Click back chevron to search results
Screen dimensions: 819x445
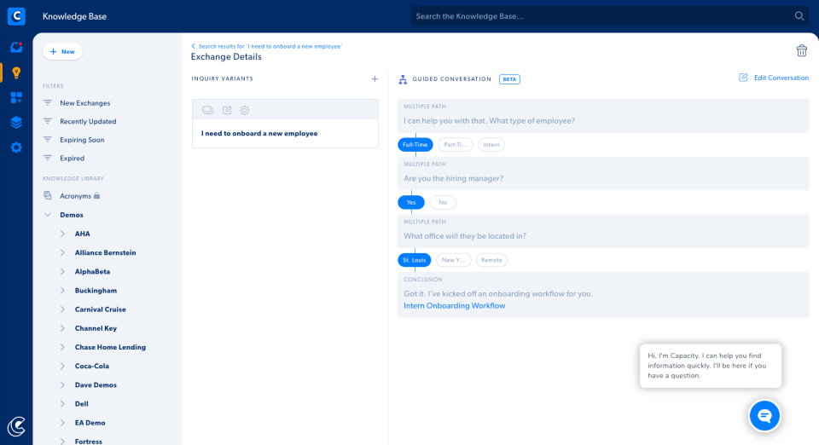click(194, 46)
